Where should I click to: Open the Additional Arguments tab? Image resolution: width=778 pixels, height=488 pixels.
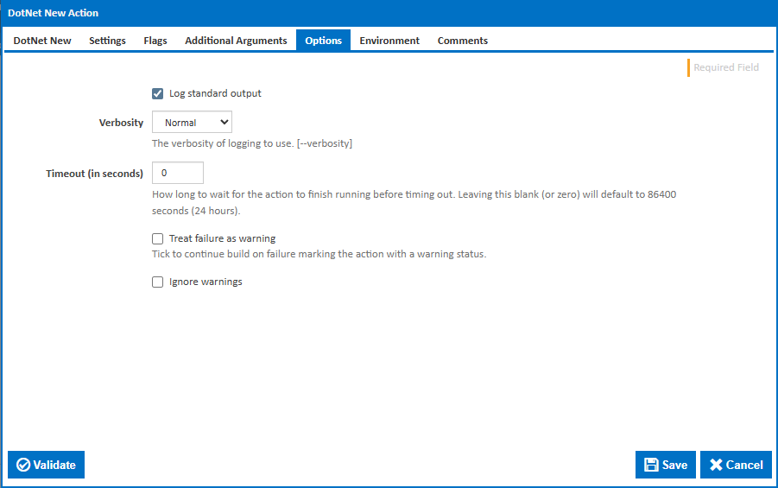236,41
